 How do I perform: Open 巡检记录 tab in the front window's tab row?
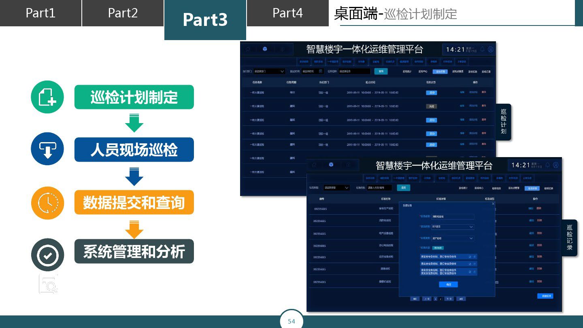pyautogui.click(x=549, y=188)
